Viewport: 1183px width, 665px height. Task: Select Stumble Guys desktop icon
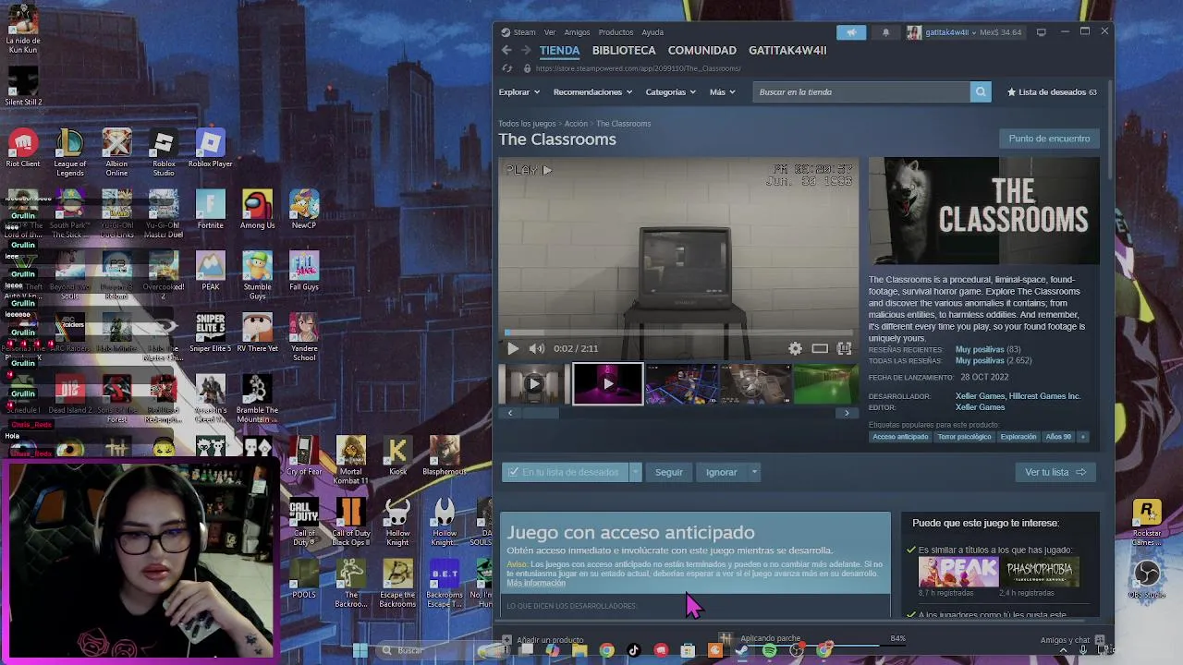pos(257,275)
